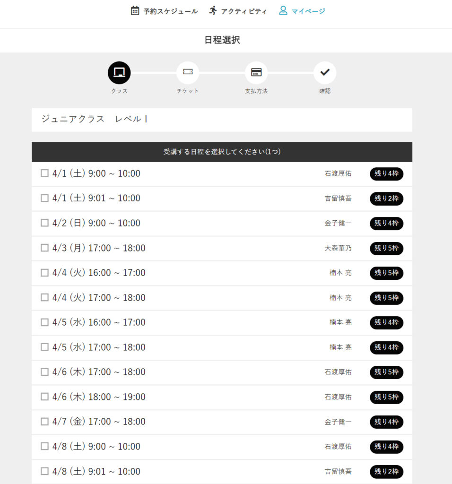Tick the 4/3 (月) 17:00 ~ 18:00 checkbox
452x484 pixels.
45,248
